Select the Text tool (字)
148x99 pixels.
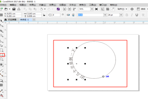pyautogui.click(x=2, y=65)
